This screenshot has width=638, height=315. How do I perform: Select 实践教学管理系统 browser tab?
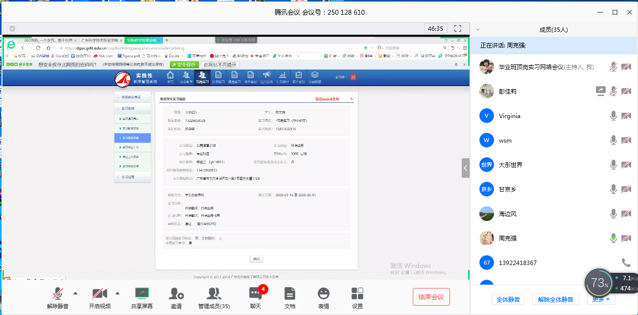(143, 40)
